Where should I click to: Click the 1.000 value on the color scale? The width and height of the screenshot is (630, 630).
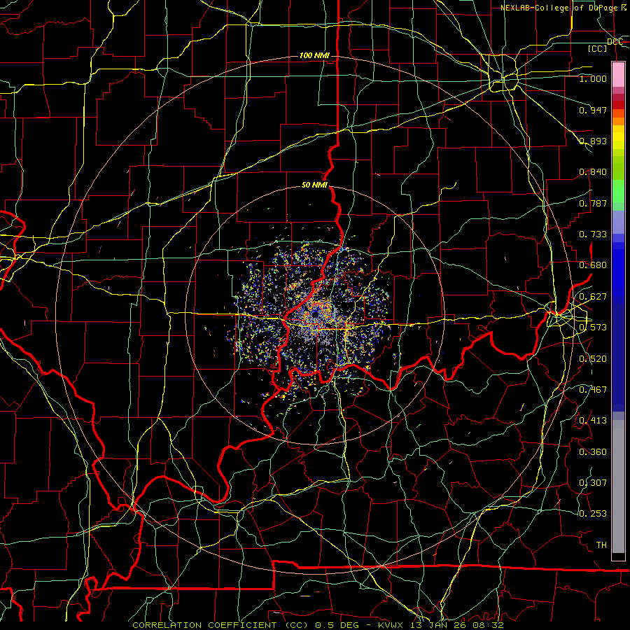(x=593, y=78)
